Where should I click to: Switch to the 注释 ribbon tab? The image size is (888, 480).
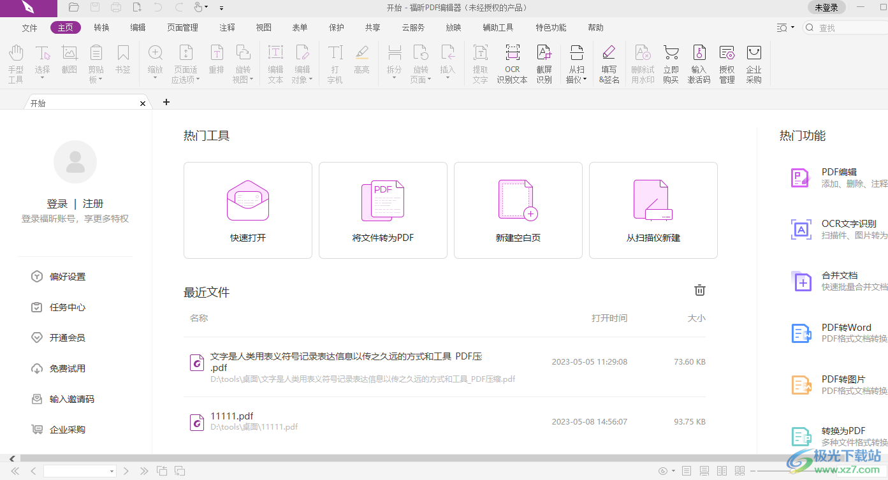coord(227,28)
